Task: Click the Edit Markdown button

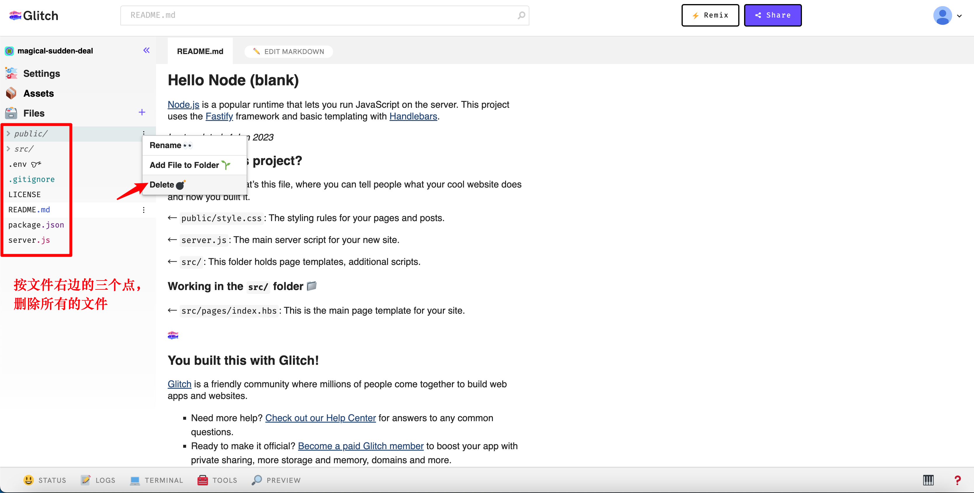Action: pyautogui.click(x=288, y=51)
